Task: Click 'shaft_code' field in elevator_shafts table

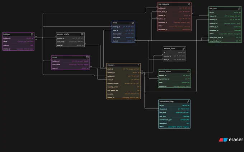Action: [70, 42]
